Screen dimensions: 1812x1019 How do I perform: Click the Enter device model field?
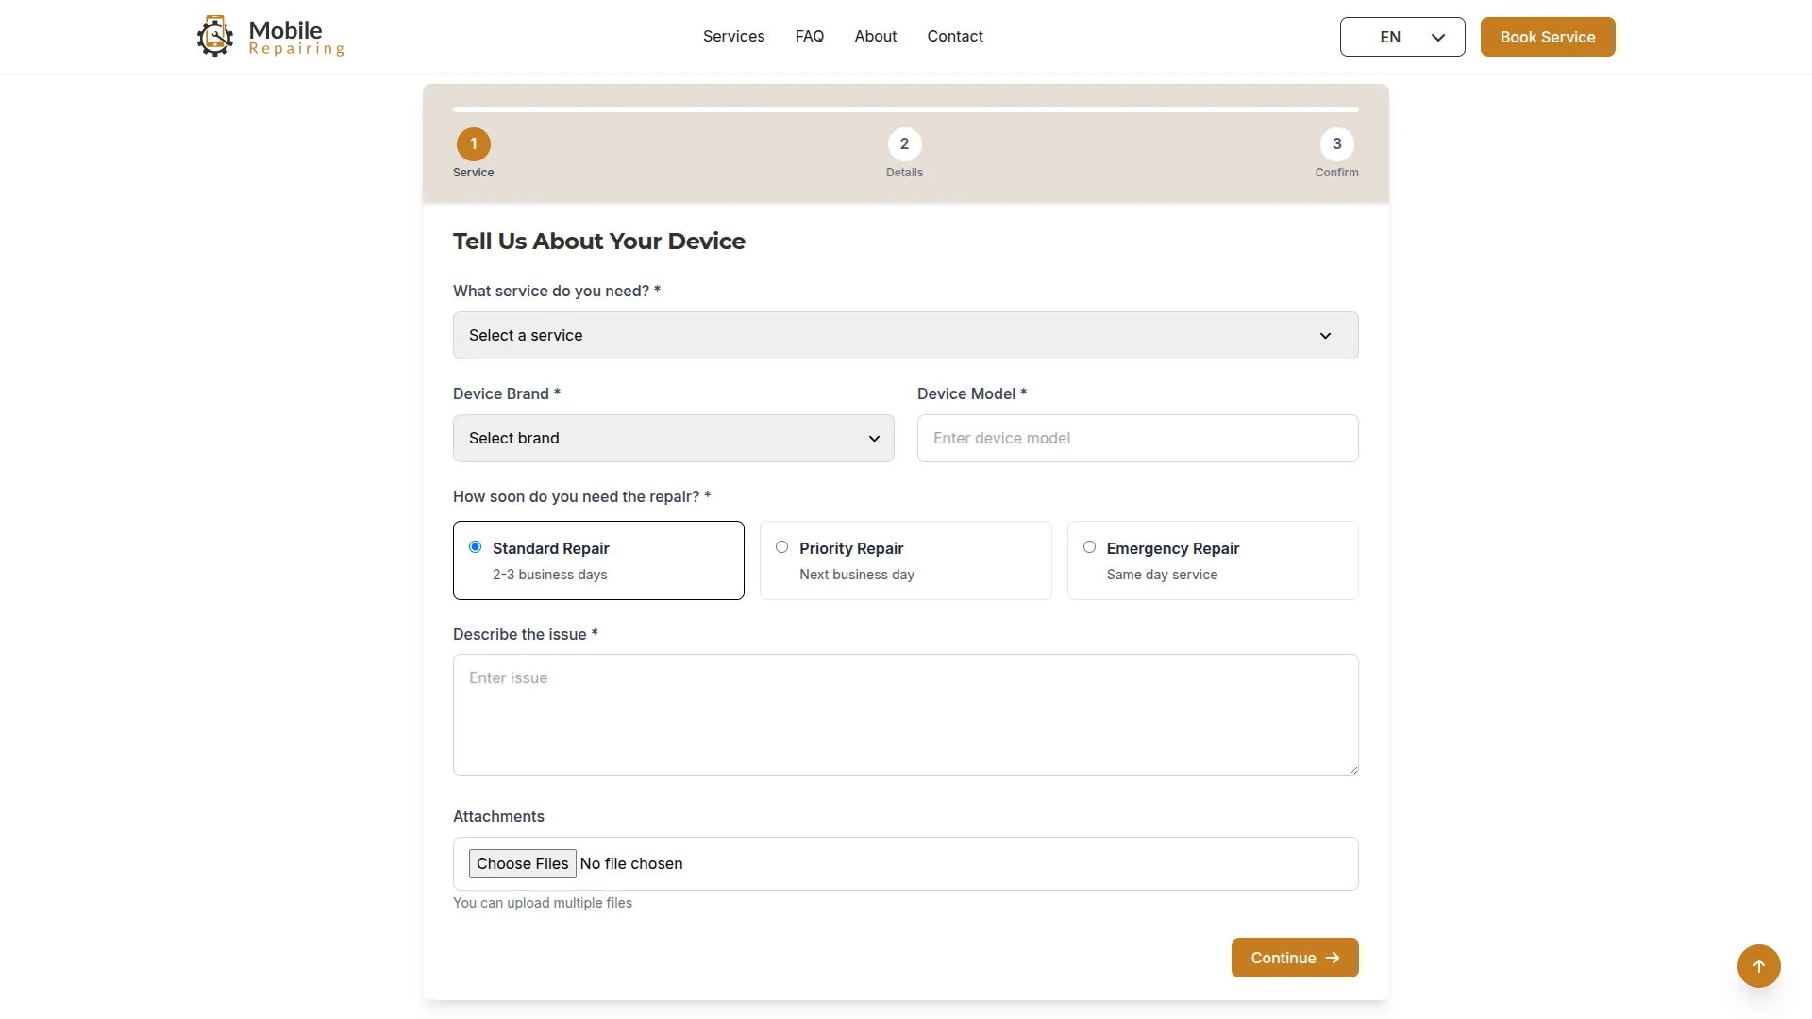(x=1136, y=438)
